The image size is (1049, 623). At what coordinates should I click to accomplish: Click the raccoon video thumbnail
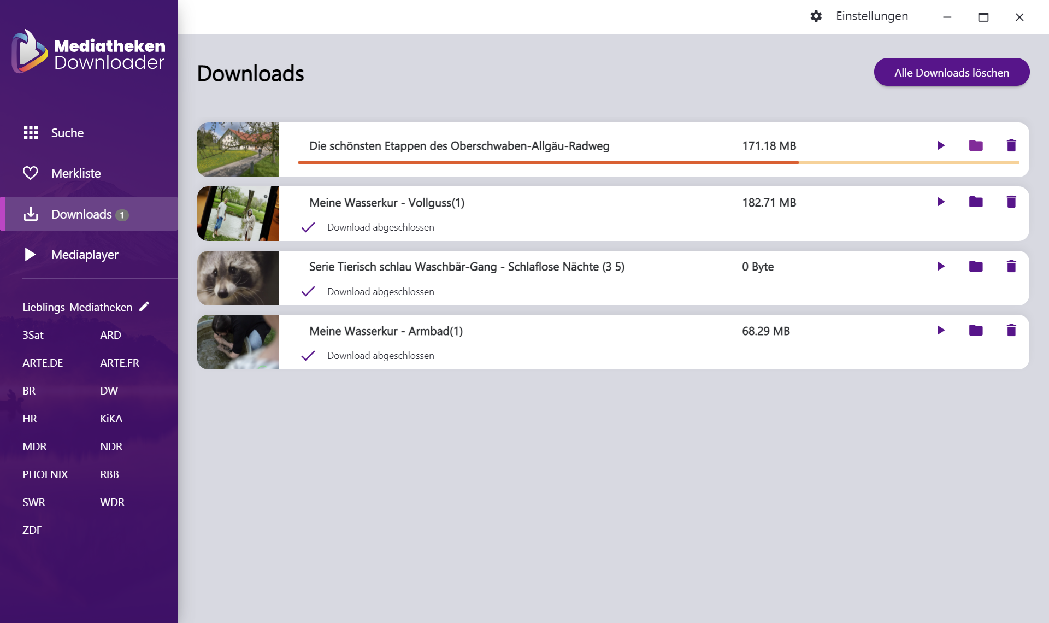238,278
